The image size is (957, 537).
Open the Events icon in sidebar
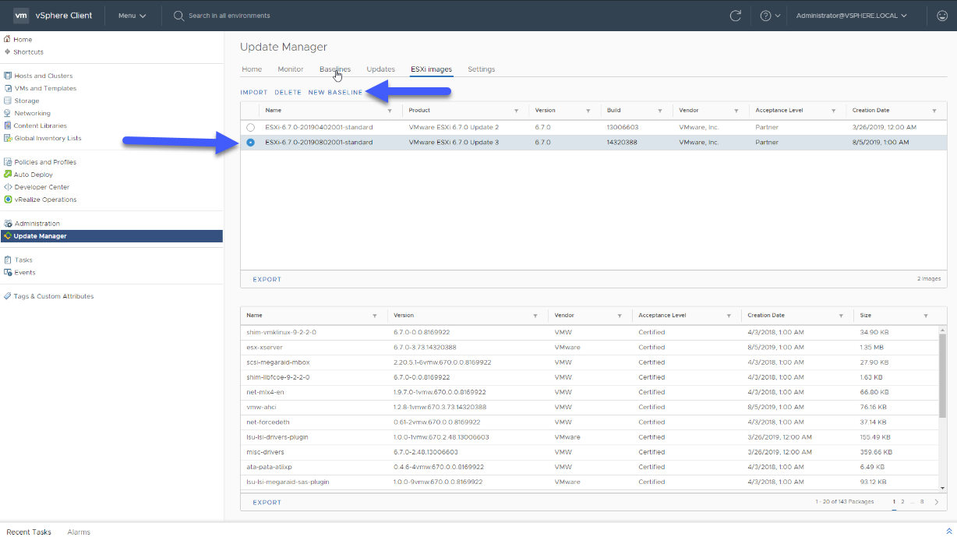(x=8, y=273)
